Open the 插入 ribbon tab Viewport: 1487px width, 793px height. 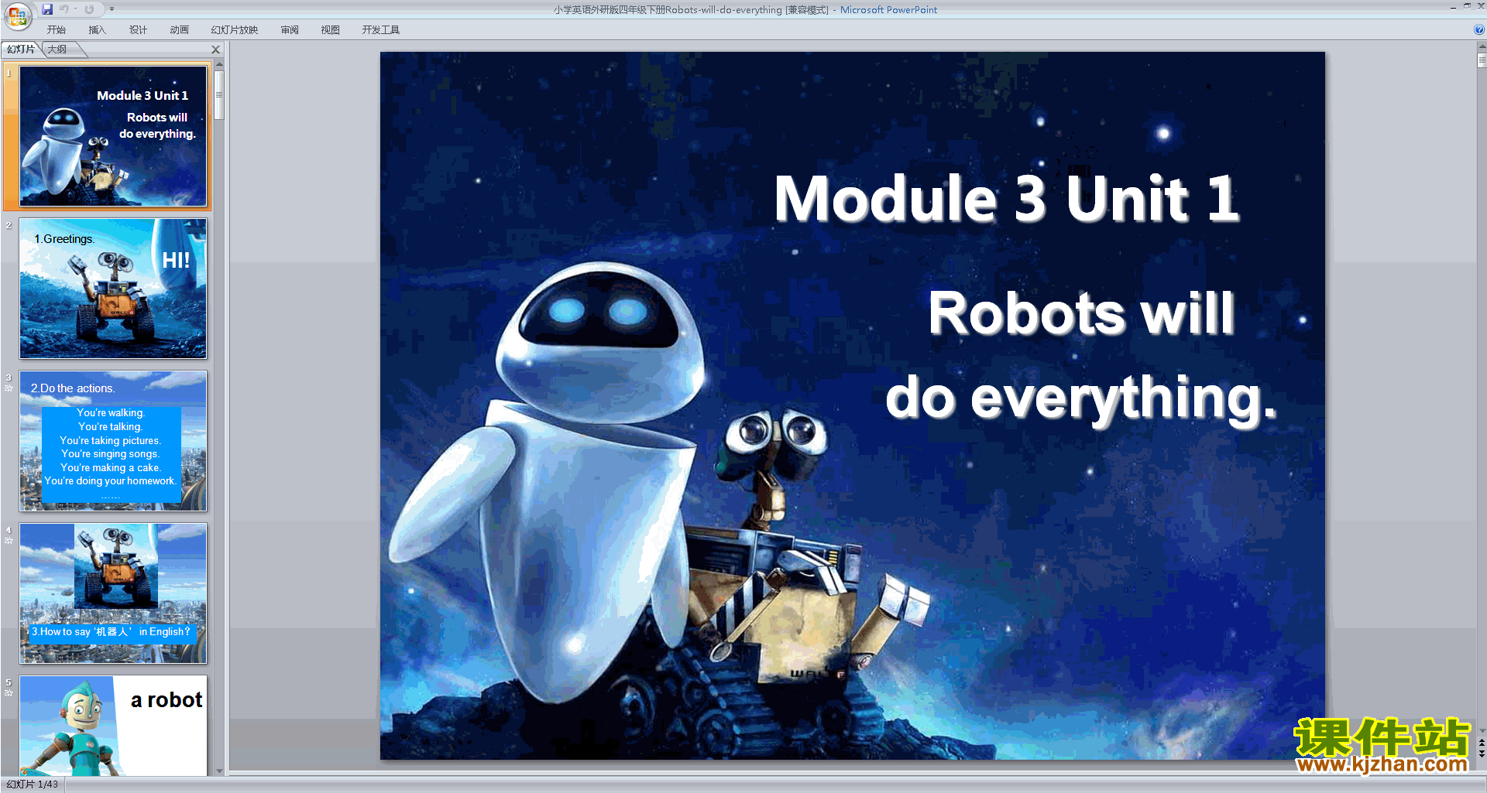coord(97,30)
